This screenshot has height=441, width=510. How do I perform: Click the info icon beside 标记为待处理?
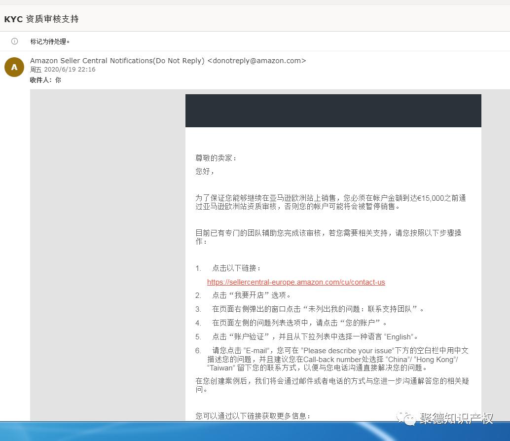click(x=15, y=42)
